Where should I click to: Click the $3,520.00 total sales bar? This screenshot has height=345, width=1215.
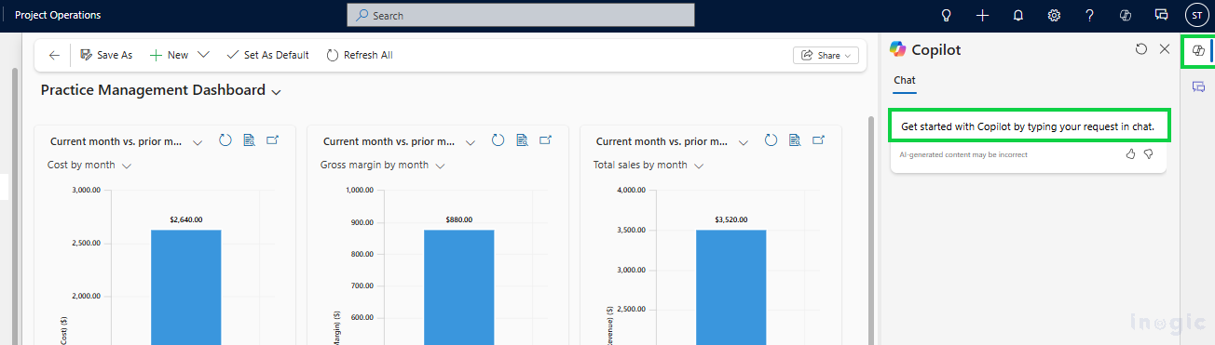point(731,286)
